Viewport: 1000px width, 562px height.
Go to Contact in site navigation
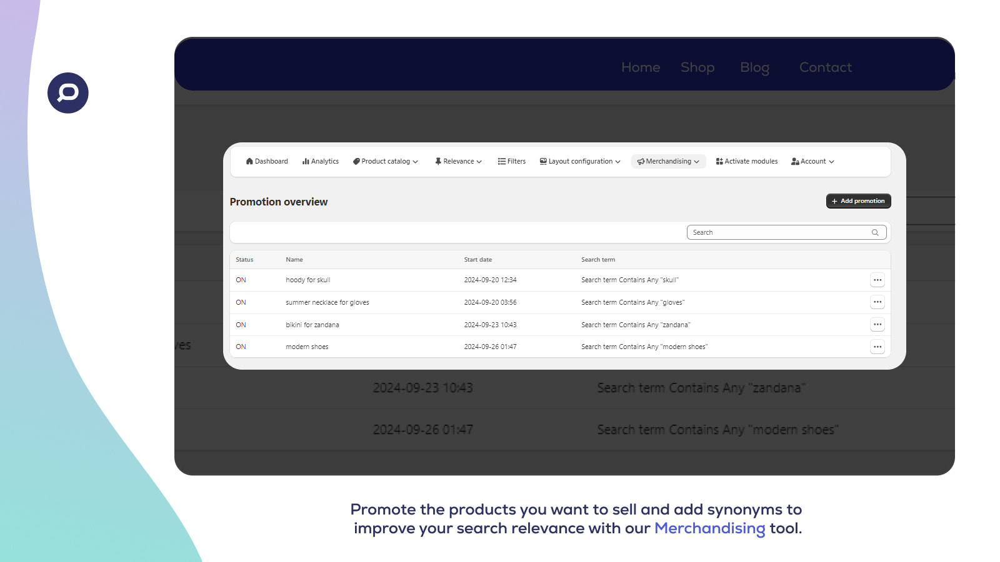[826, 67]
